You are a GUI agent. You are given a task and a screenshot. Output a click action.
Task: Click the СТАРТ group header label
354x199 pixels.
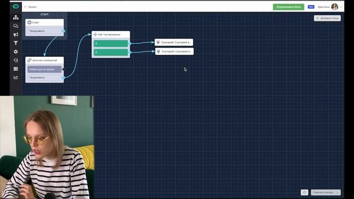(x=44, y=14)
